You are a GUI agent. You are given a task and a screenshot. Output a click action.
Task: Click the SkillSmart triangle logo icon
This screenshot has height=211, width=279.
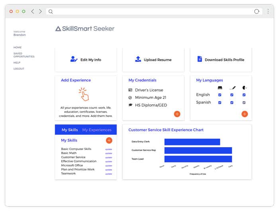(x=58, y=29)
